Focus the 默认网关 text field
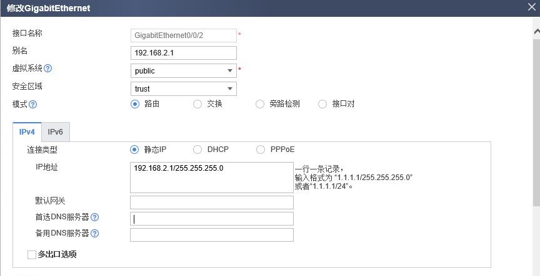540x276 pixels. 211,202
